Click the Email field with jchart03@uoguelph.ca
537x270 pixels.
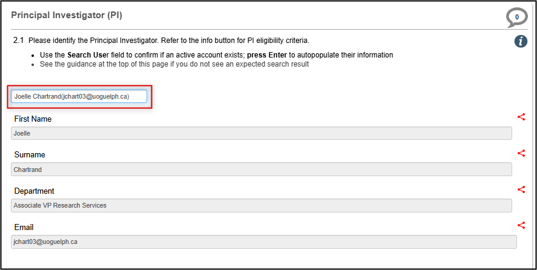(x=263, y=242)
